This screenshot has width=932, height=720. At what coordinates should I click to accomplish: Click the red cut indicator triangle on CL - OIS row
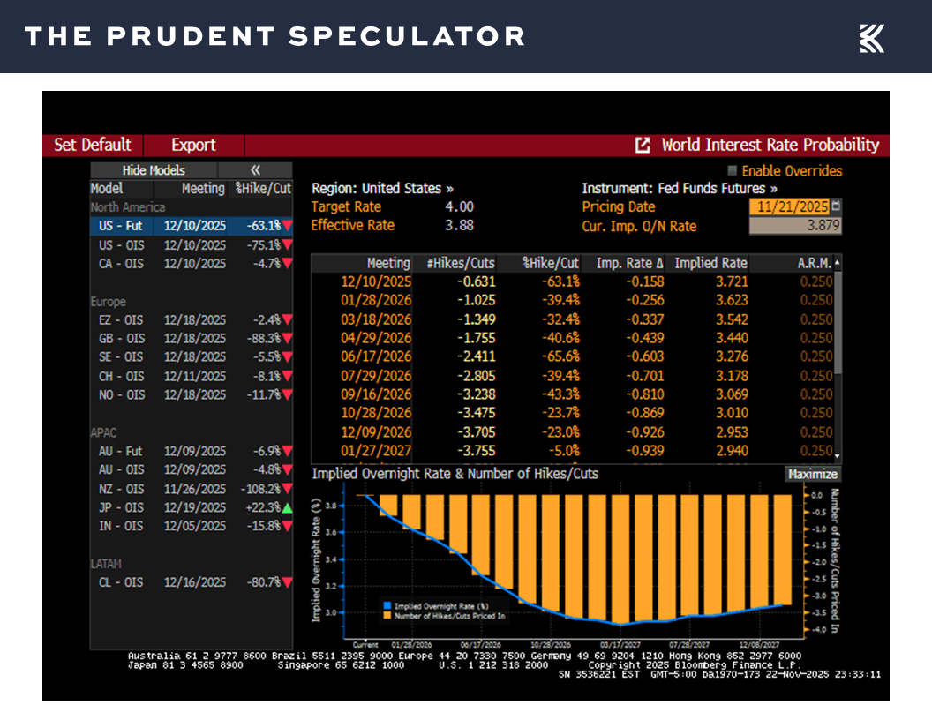(x=288, y=582)
